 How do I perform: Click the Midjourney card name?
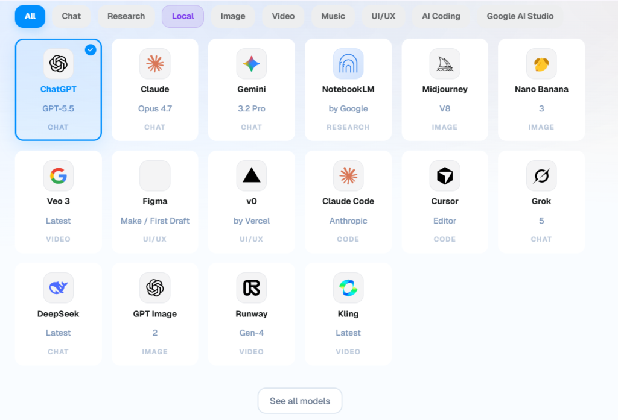click(445, 89)
